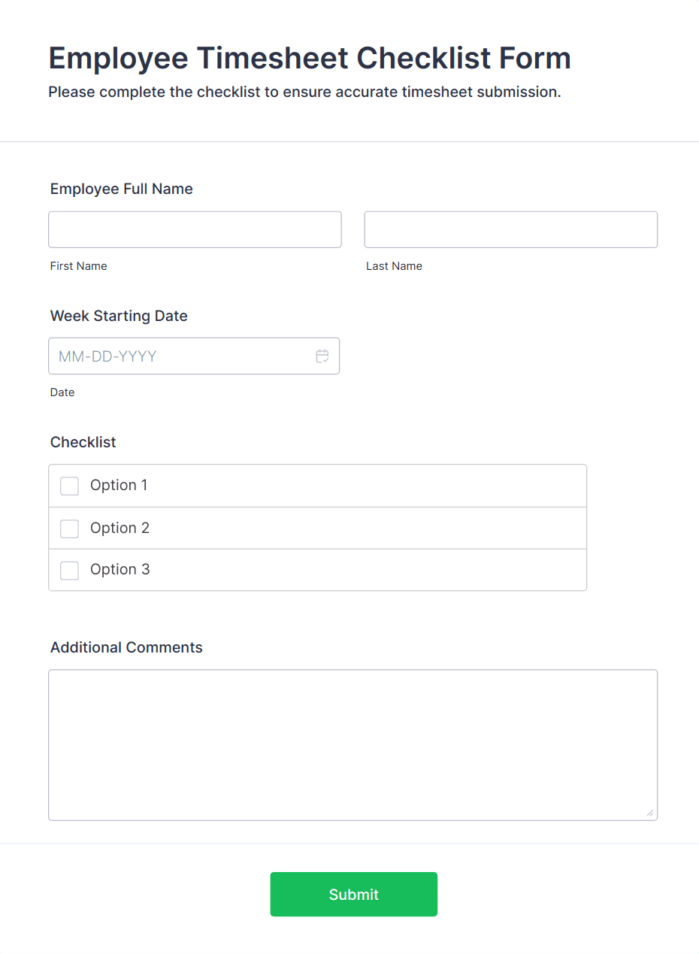The image size is (699, 954).
Task: Click the Additional Comments text area
Action: [353, 744]
